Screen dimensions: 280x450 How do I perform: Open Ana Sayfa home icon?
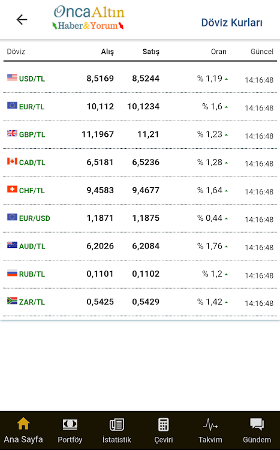coord(23,424)
